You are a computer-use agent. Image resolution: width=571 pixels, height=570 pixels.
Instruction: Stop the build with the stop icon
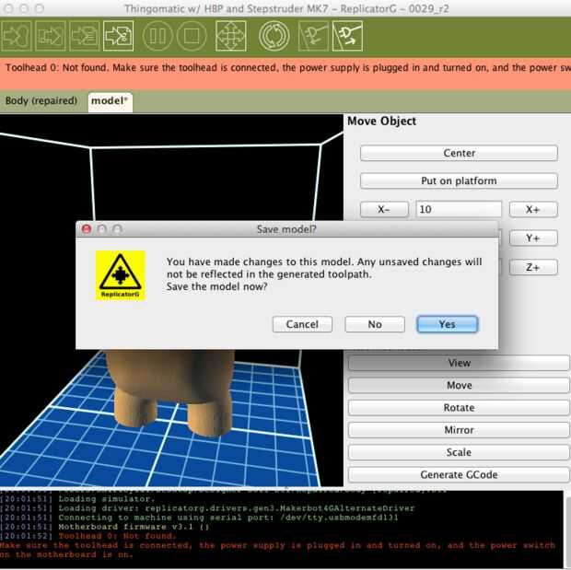click(x=192, y=36)
